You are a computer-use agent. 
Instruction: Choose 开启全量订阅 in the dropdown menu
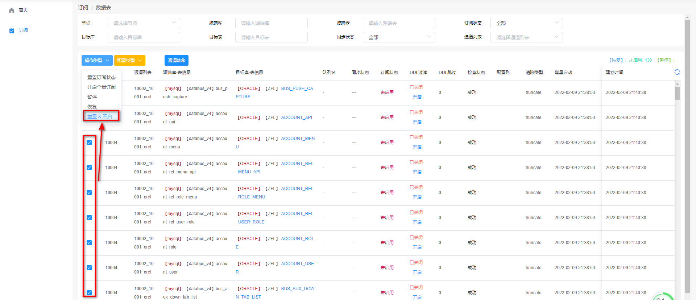101,87
